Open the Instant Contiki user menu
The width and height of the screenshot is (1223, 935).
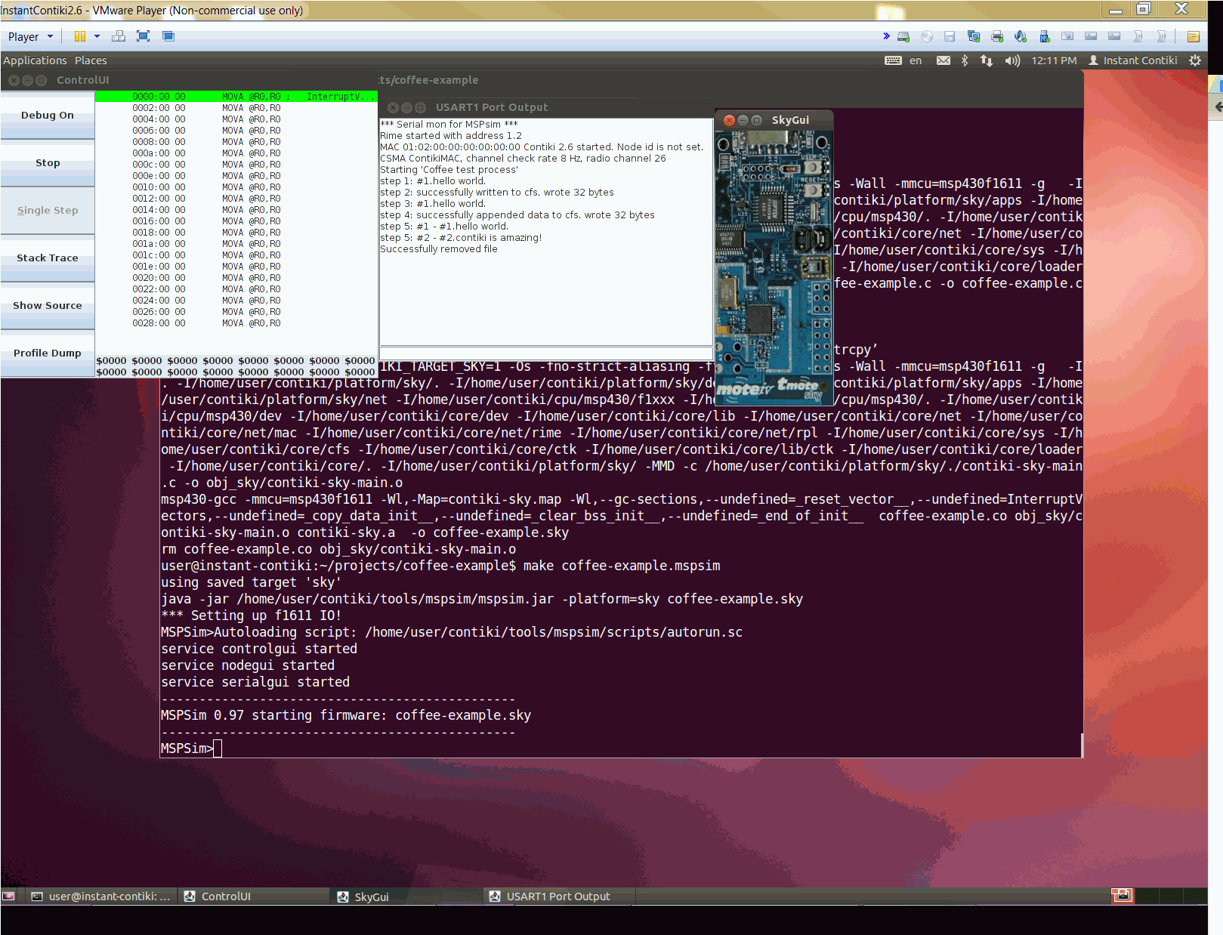[1133, 60]
